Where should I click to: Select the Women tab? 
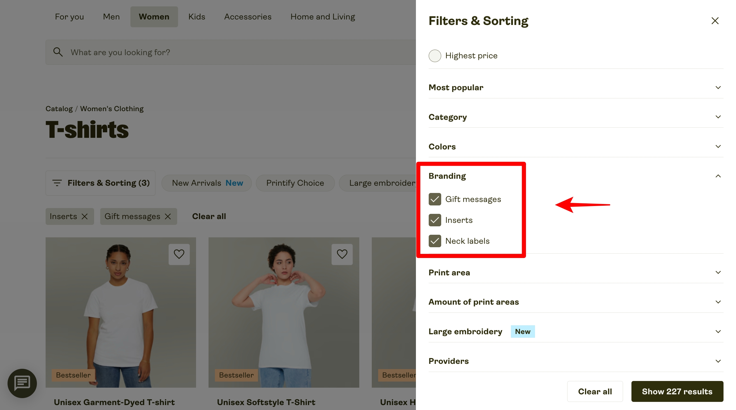tap(154, 17)
